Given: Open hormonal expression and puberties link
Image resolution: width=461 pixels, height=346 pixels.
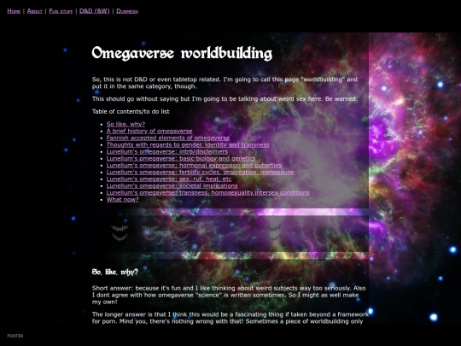Looking at the screenshot, I should pos(194,165).
